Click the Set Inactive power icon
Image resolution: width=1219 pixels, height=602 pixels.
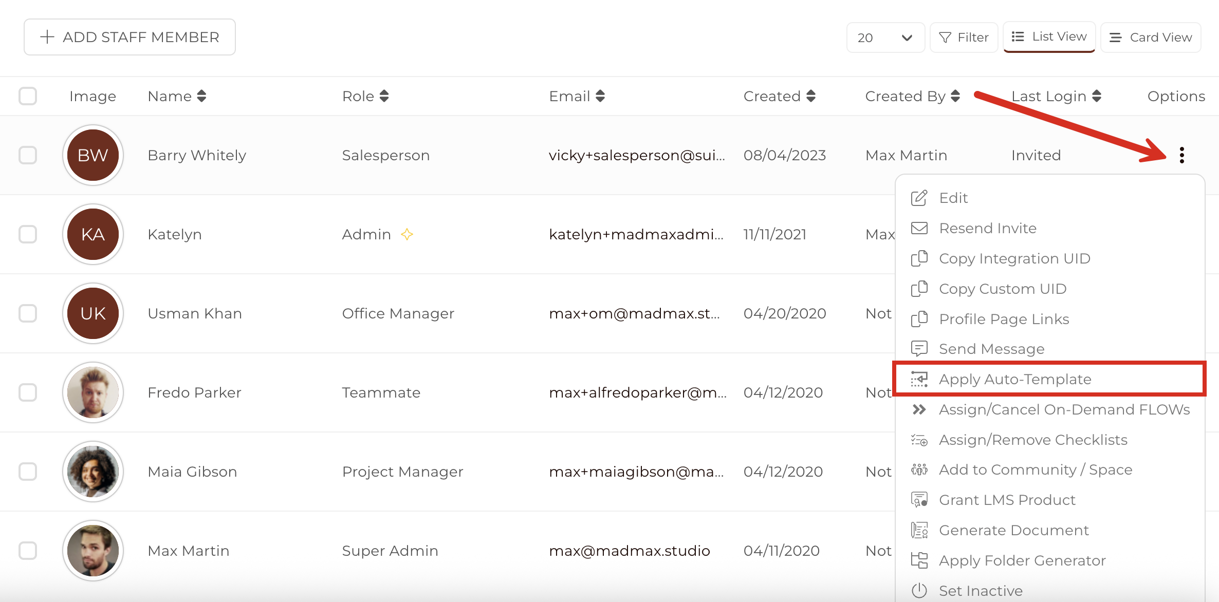pyautogui.click(x=919, y=591)
